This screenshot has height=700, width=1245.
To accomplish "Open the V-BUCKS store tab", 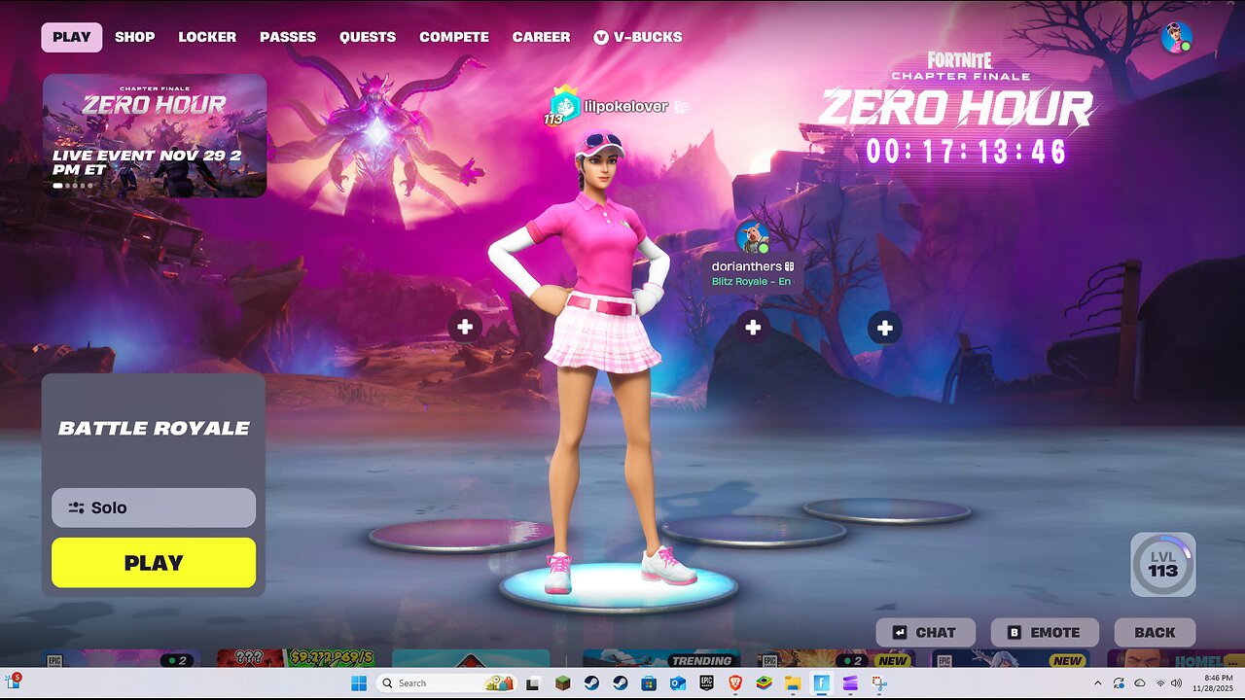I will (x=638, y=37).
